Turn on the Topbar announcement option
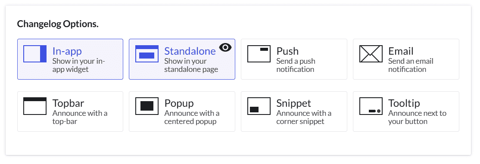 coord(70,111)
